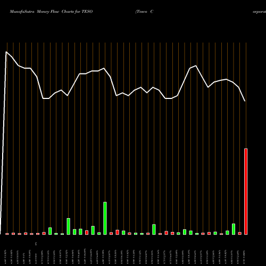Viewport: 266px width, 266px height.
Task: Select the tallest red money flow bar
Action: (x=246, y=192)
